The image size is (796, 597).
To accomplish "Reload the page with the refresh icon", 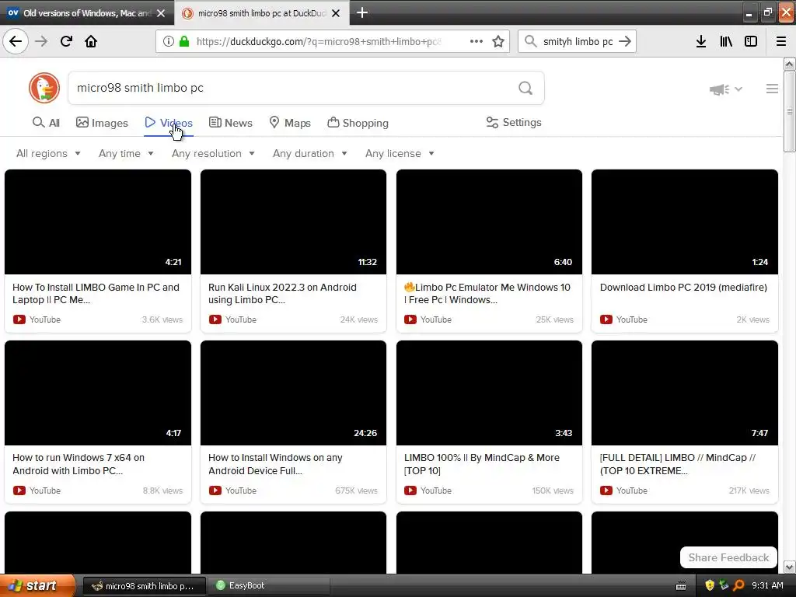I will 66,41.
